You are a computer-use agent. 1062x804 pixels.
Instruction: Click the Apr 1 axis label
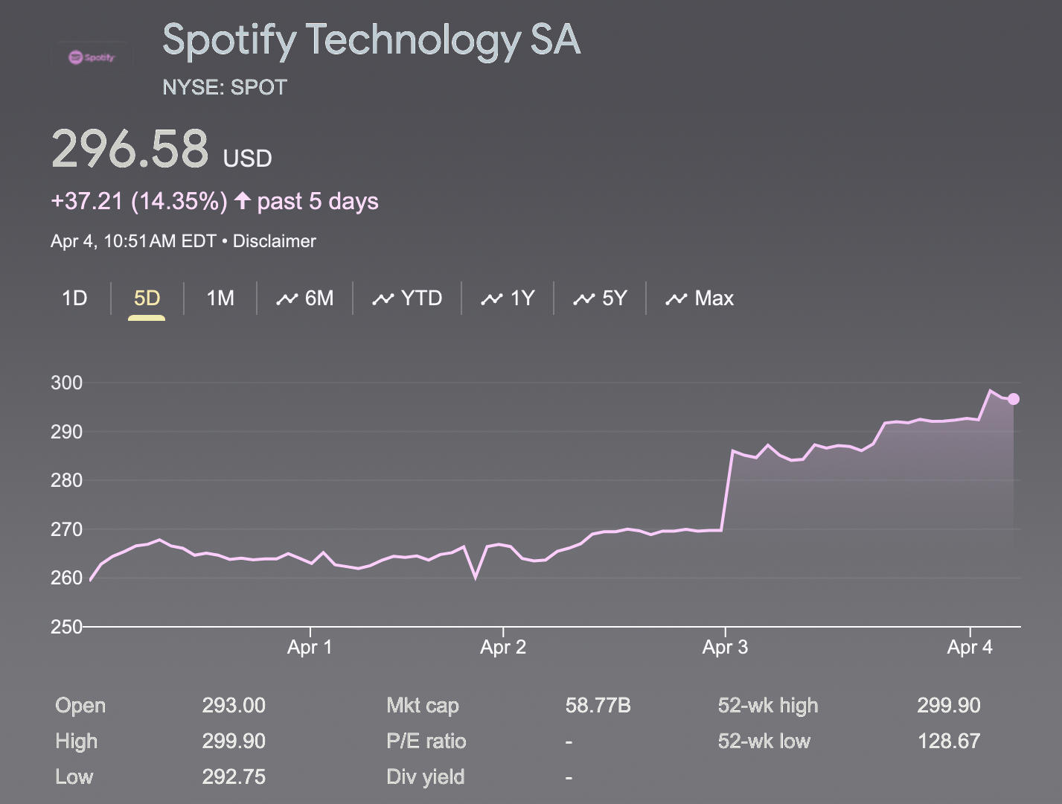click(x=310, y=647)
